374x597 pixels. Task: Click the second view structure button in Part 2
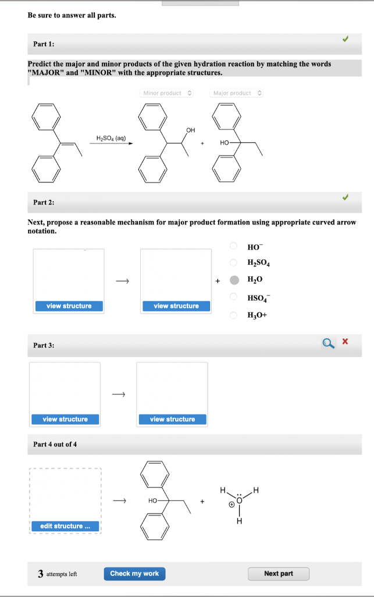pyautogui.click(x=176, y=305)
